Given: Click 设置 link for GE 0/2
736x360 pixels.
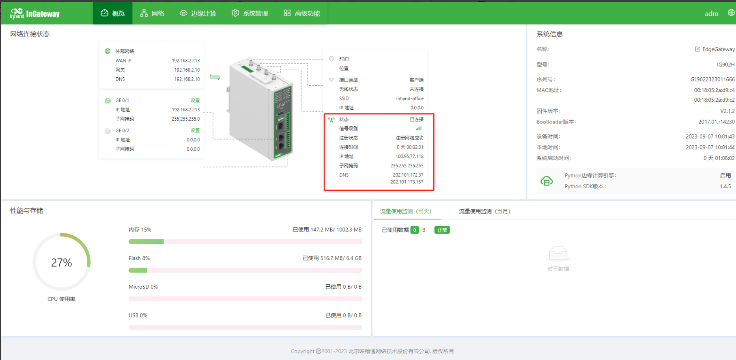Looking at the screenshot, I should [195, 131].
